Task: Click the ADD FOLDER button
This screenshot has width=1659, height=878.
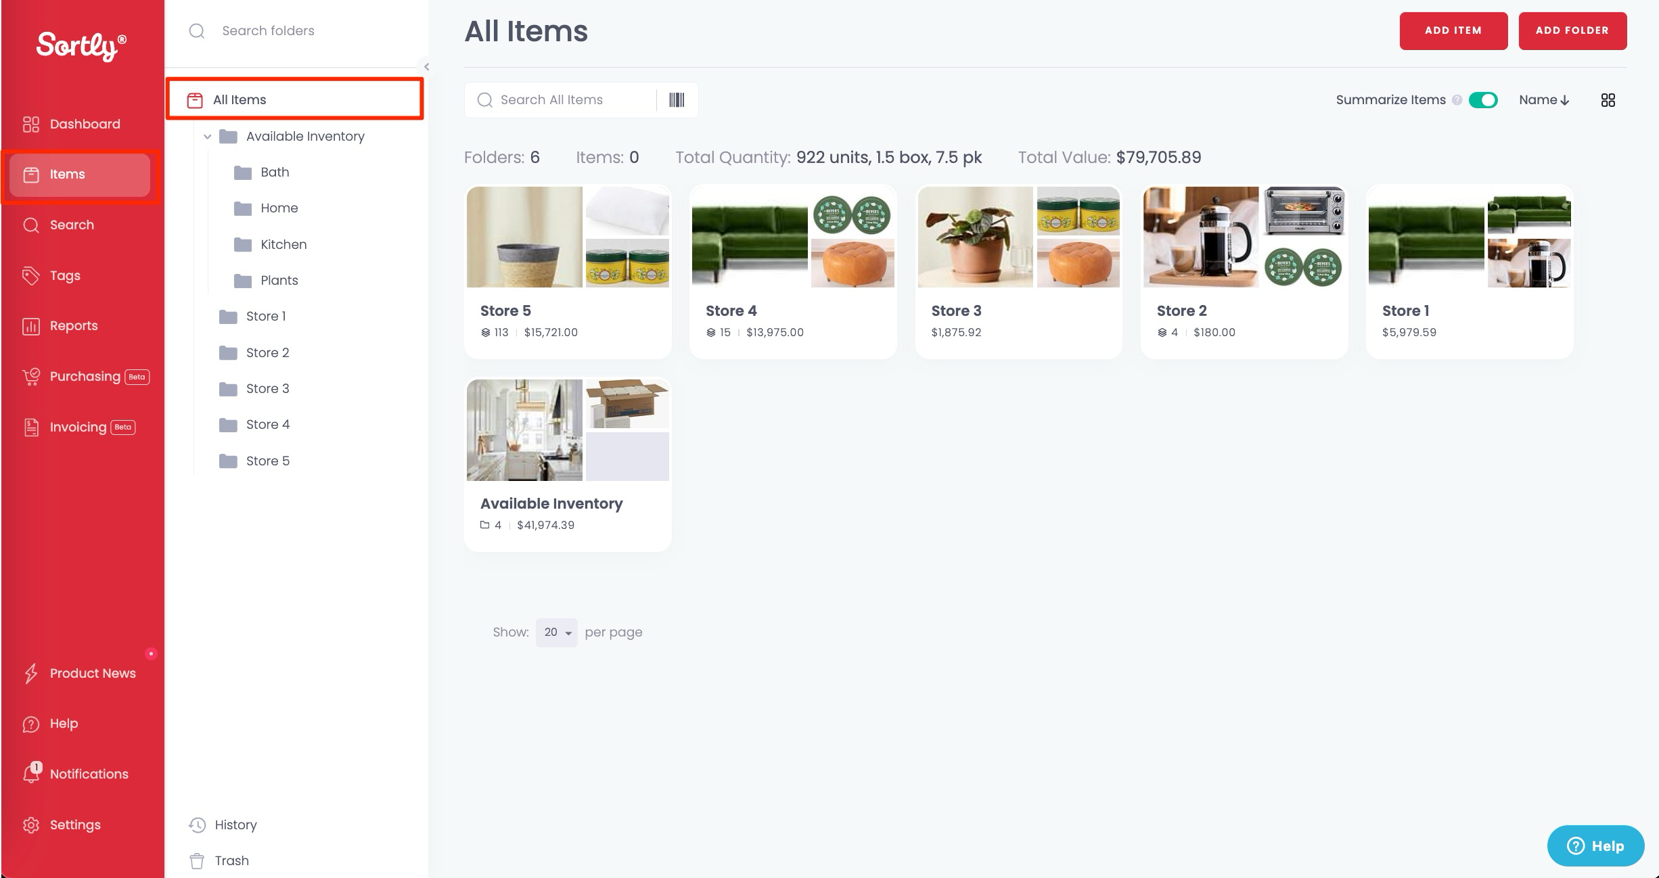Action: tap(1572, 30)
